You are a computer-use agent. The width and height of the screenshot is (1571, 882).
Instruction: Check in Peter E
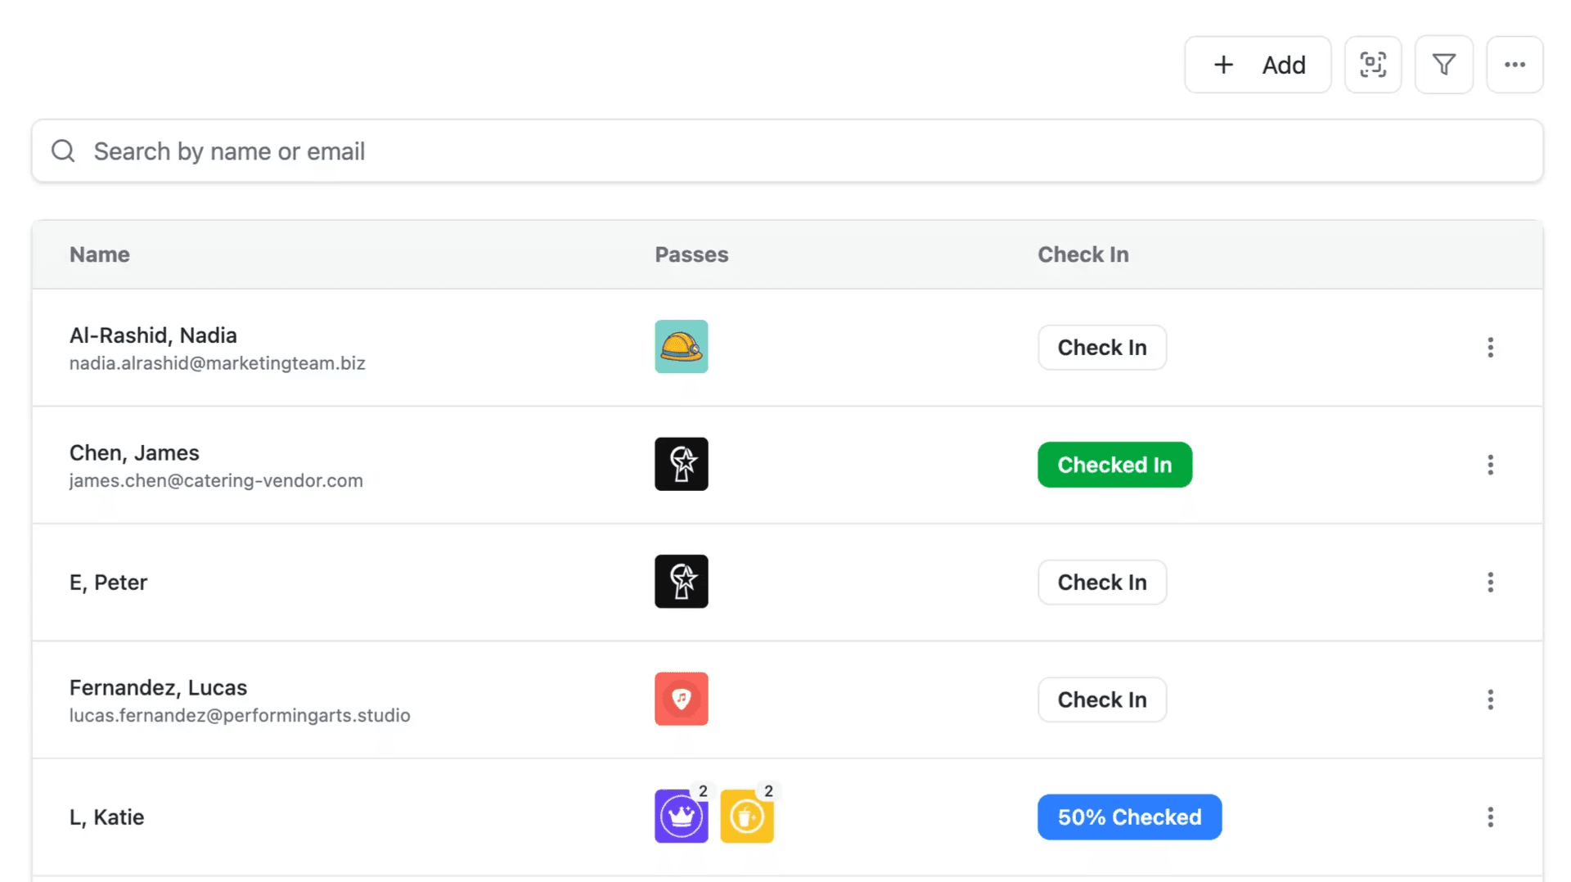(x=1102, y=583)
